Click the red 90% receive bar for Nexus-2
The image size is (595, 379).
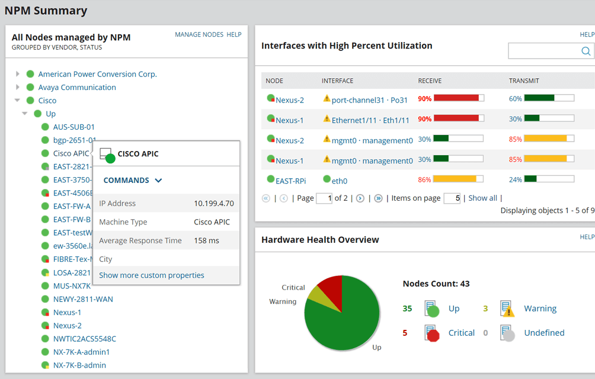coord(456,98)
